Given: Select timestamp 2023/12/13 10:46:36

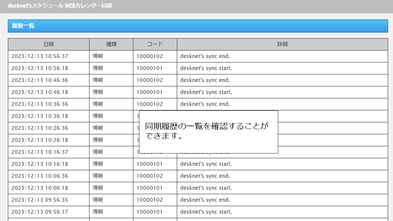Looking at the screenshot, I should pos(40,80).
